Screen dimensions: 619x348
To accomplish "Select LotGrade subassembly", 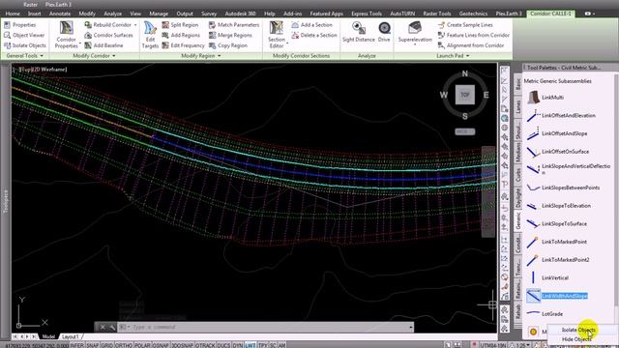I will (x=545, y=313).
